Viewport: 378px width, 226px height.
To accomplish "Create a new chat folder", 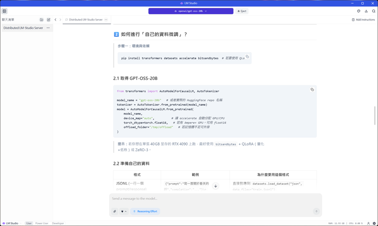I will tap(42, 20).
